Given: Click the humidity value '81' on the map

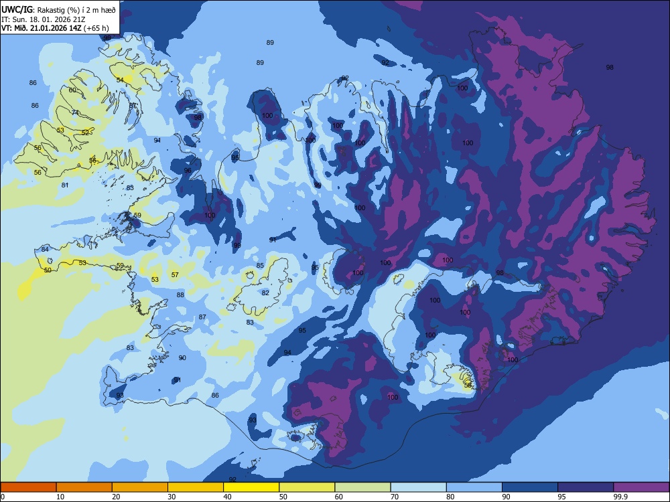Looking at the screenshot, I should click(x=65, y=185).
